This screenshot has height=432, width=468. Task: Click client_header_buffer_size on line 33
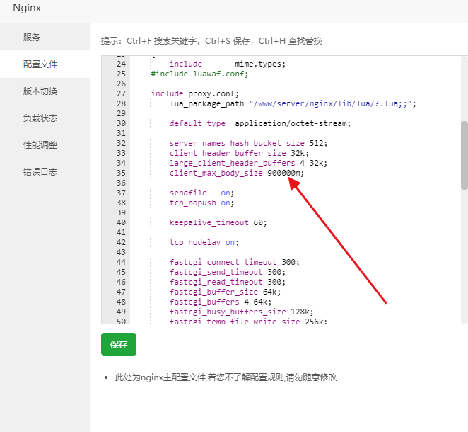(x=228, y=153)
